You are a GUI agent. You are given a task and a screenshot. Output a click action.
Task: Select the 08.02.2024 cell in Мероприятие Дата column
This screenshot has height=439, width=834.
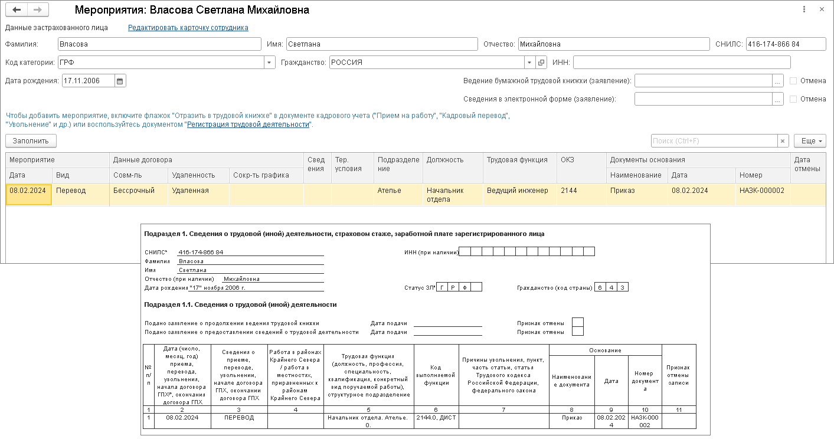[29, 195]
